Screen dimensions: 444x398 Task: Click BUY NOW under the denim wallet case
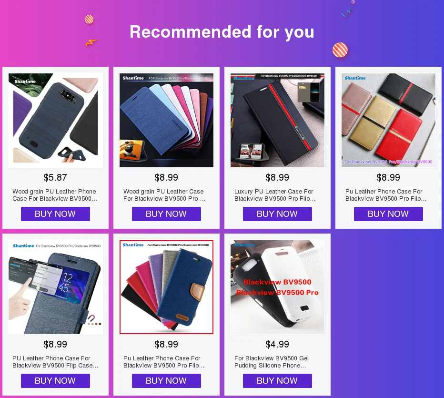[167, 381]
